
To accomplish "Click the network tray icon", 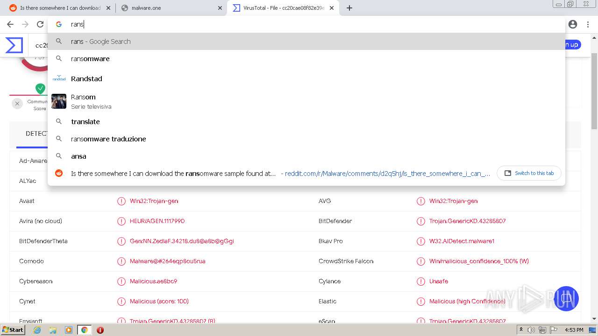I will 542,330.
